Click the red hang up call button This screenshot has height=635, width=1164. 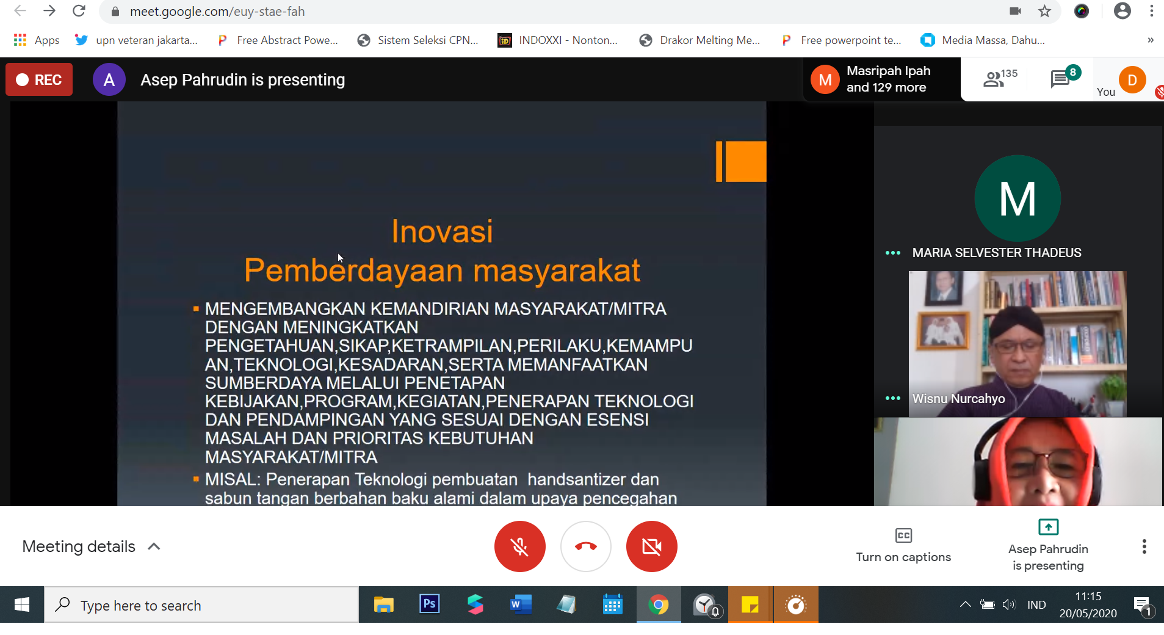coord(585,546)
